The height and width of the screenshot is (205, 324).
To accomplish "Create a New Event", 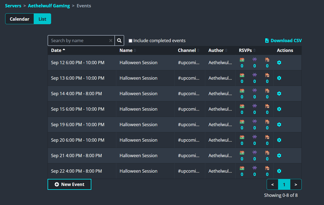I will pyautogui.click(x=69, y=184).
